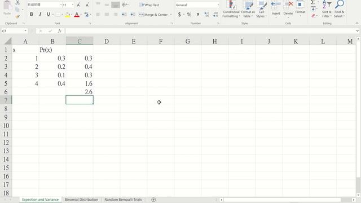Expand the formula bar chevron
361x203 pixels.
357,31
